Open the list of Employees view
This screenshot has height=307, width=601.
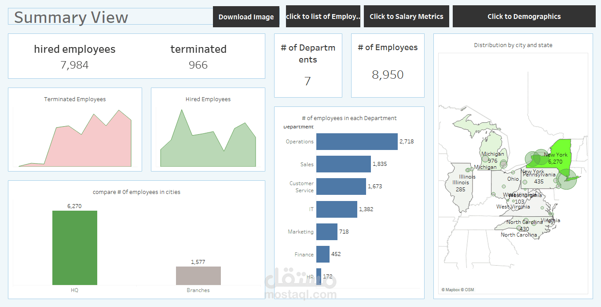pos(323,16)
